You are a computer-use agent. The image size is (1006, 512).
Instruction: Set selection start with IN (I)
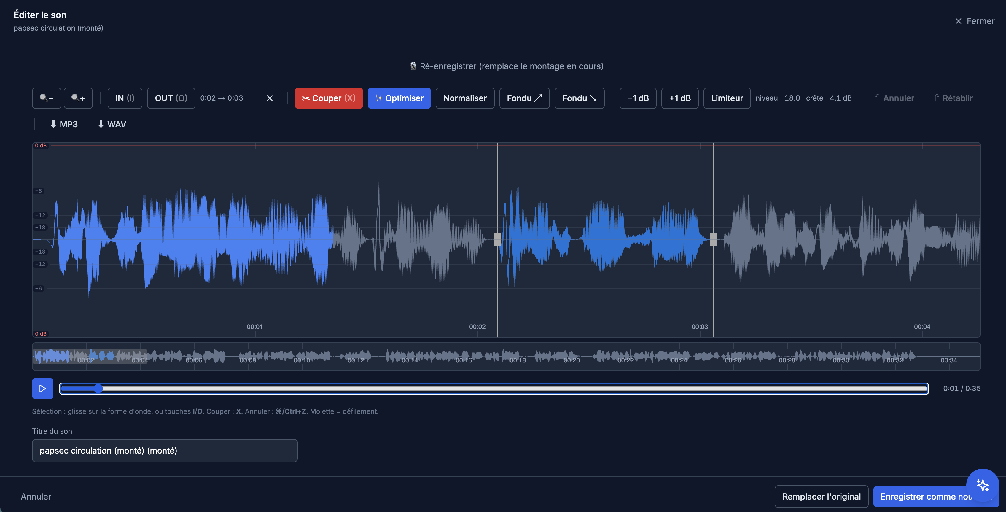(x=125, y=98)
